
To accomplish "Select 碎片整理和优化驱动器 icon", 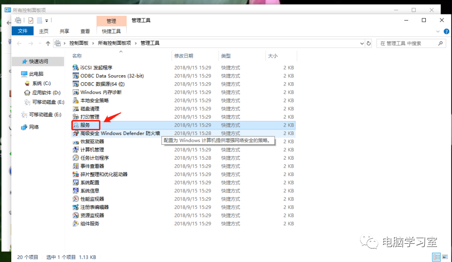I will (76, 174).
